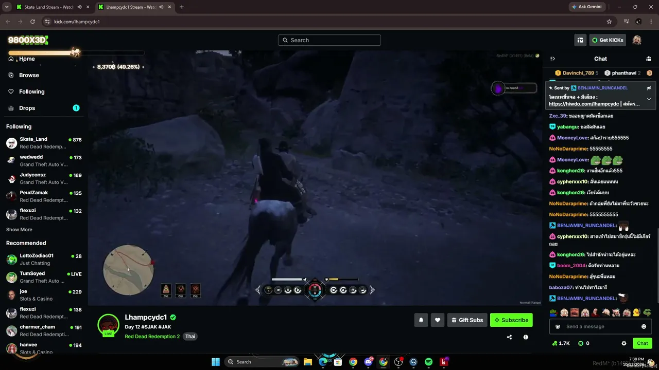Open chat settings gear
The height and width of the screenshot is (370, 659).
pyautogui.click(x=624, y=343)
